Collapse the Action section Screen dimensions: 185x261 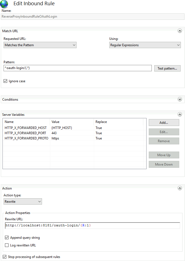click(180, 188)
